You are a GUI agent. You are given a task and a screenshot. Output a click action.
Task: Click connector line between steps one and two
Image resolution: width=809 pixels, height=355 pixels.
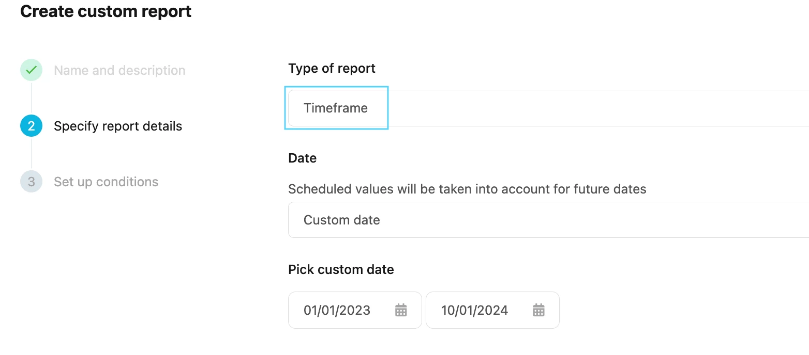31,98
